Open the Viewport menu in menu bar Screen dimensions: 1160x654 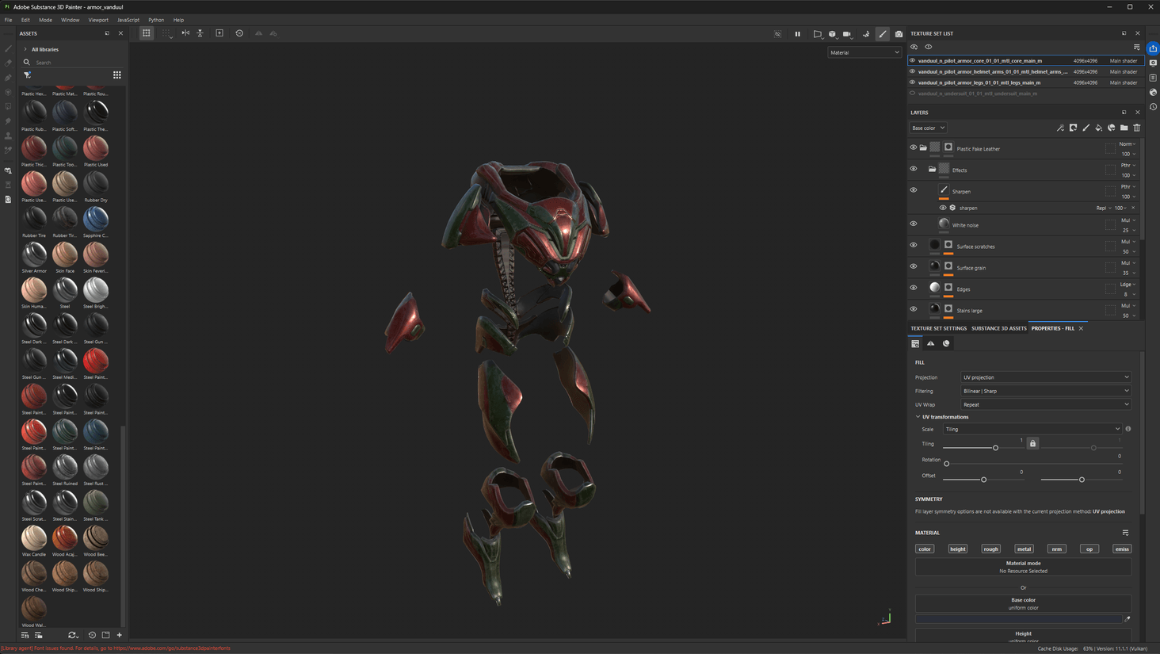click(98, 20)
